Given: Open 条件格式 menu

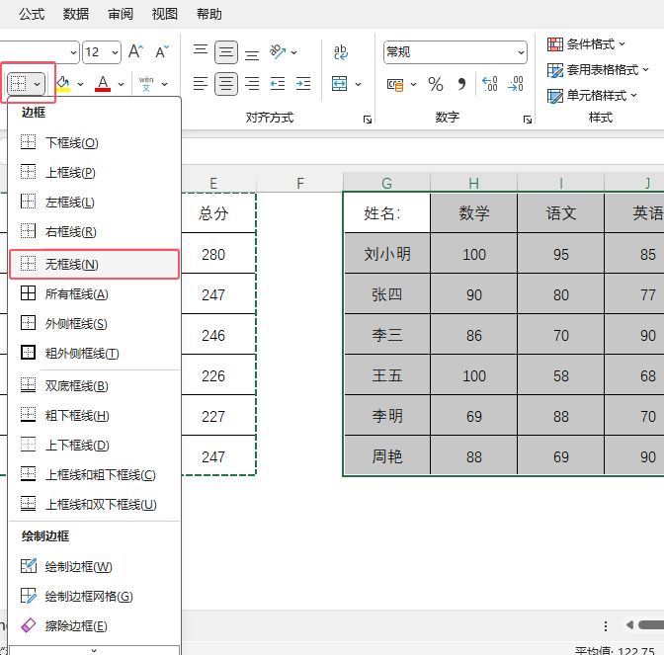Looking at the screenshot, I should pos(587,43).
